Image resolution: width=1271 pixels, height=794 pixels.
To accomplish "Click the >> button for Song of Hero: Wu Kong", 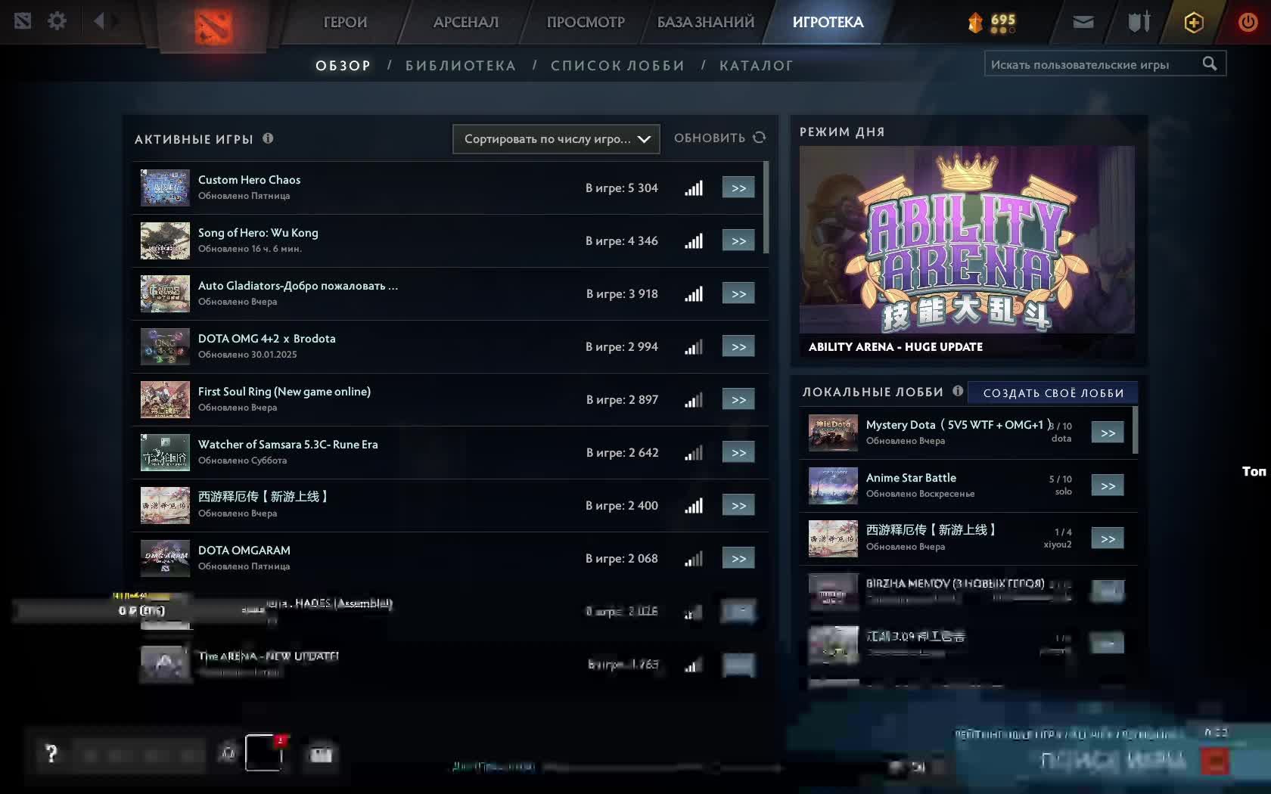I will tap(738, 240).
